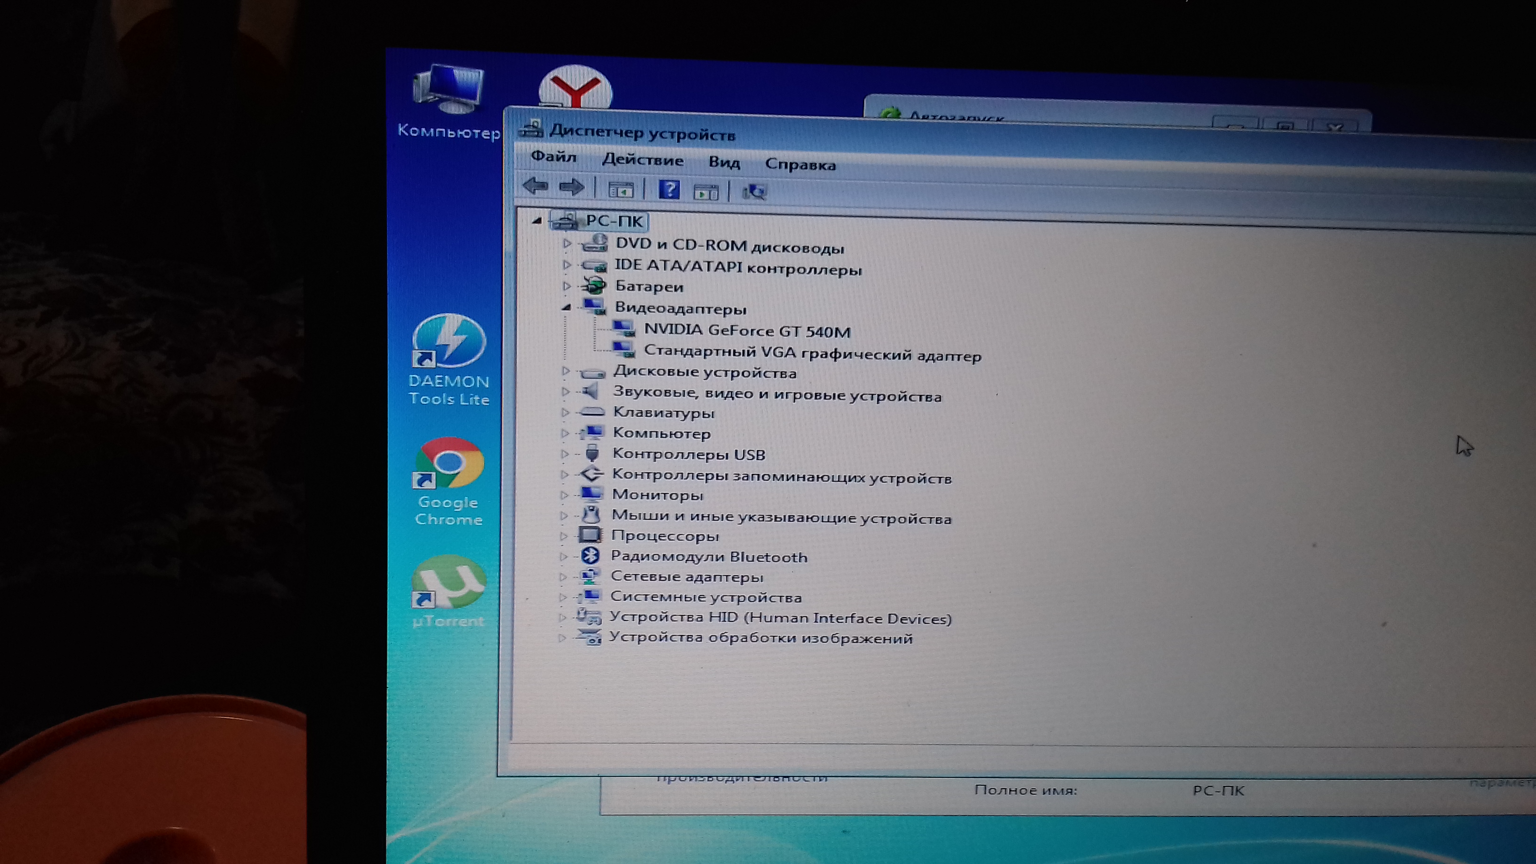Collapse the Видеоадаптеры category
The width and height of the screenshot is (1536, 864).
coord(567,307)
